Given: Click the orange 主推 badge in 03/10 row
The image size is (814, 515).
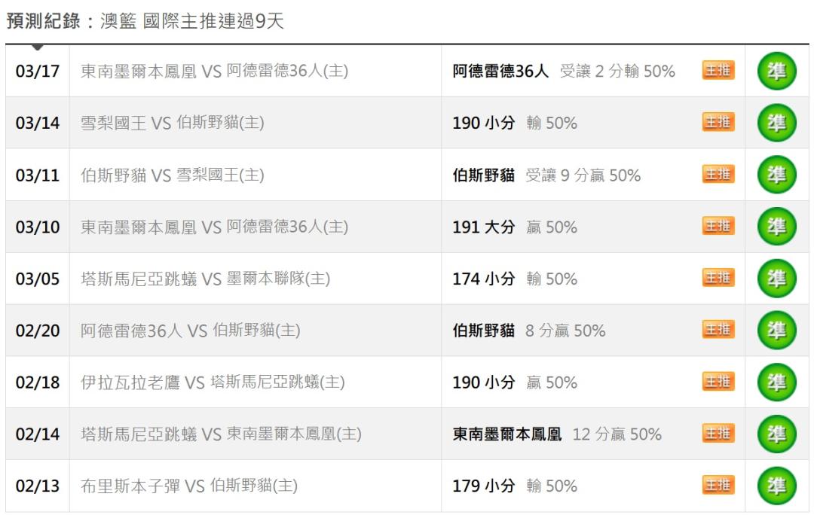Looking at the screenshot, I should [x=718, y=227].
